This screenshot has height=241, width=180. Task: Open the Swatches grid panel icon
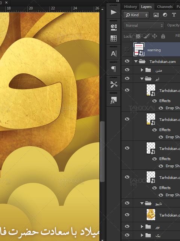click(x=114, y=38)
